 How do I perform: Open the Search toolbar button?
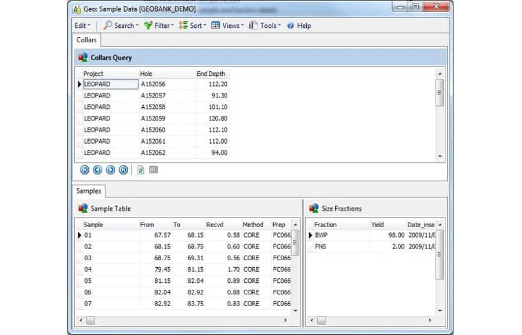(121, 26)
